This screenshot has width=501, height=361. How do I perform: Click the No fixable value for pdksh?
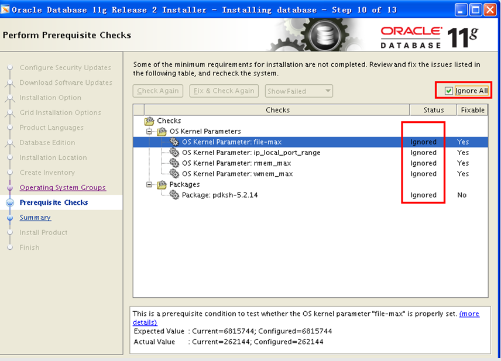(x=462, y=195)
